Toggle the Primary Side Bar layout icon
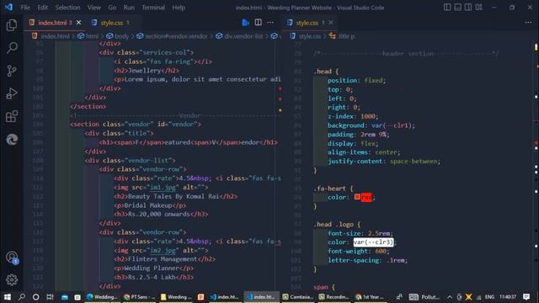 (447, 8)
